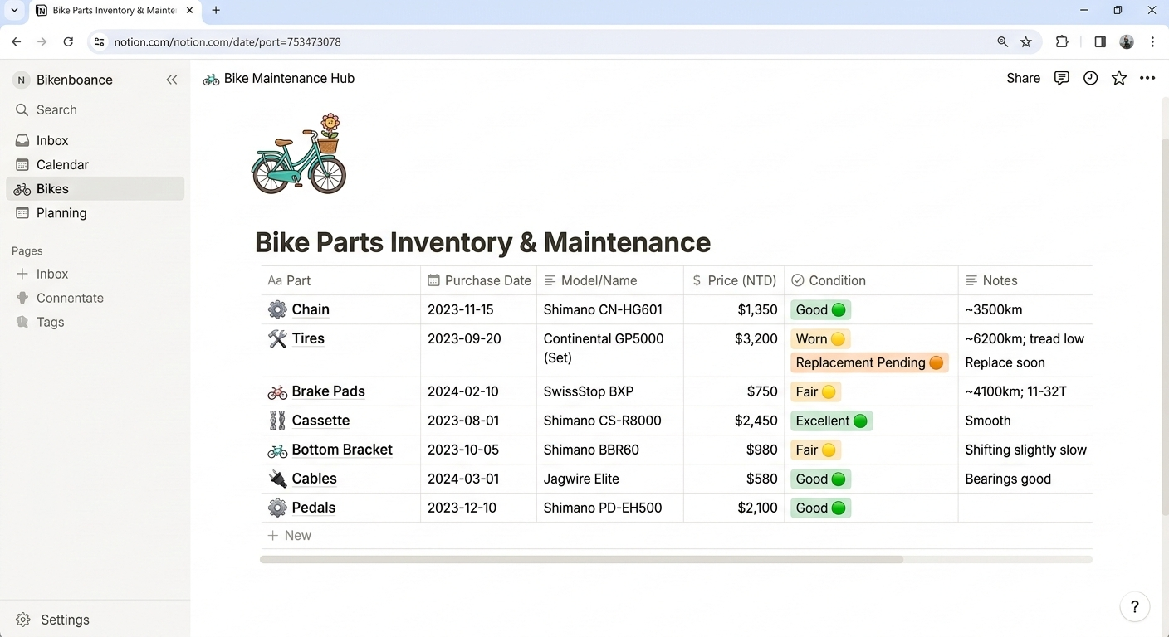The width and height of the screenshot is (1169, 637).
Task: Select Calendar in the sidebar
Action: (x=62, y=164)
